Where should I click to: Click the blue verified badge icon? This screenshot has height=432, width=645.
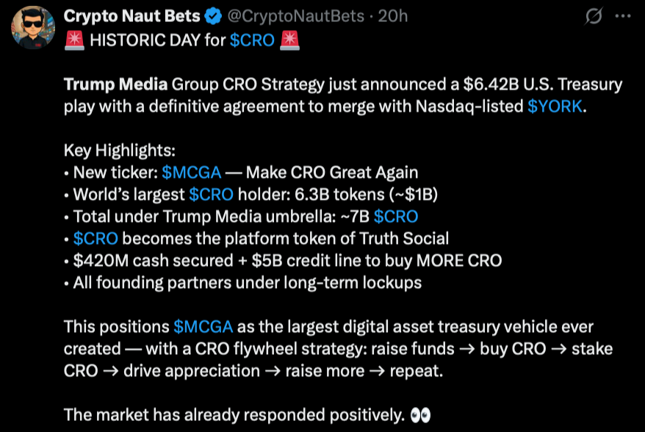[x=213, y=16]
